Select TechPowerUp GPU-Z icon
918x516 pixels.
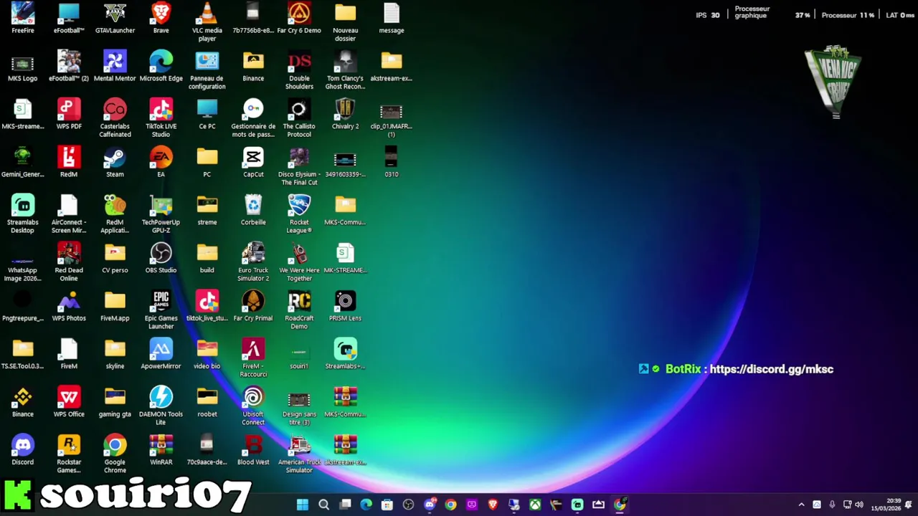click(x=161, y=214)
